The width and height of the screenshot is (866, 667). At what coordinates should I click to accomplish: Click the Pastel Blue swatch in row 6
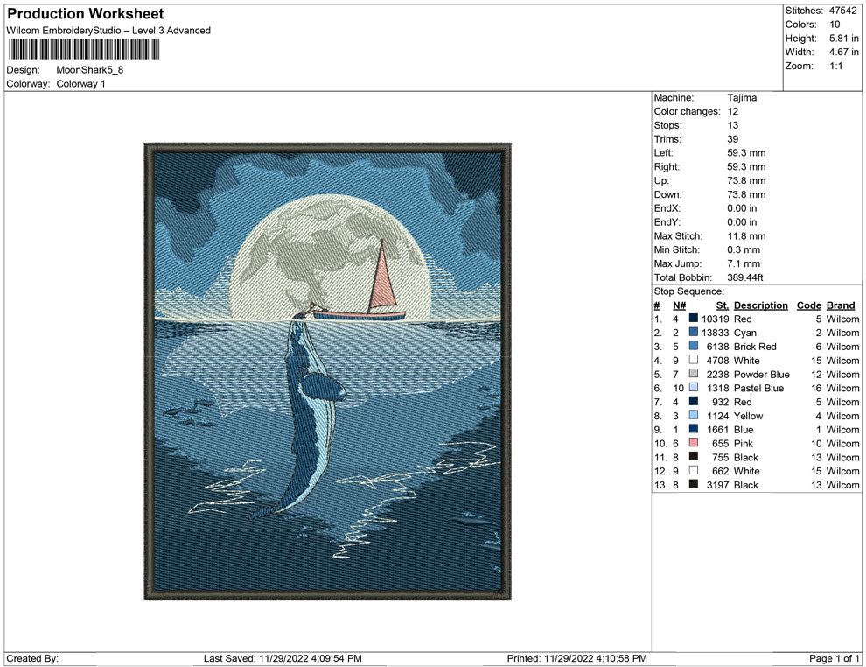693,388
